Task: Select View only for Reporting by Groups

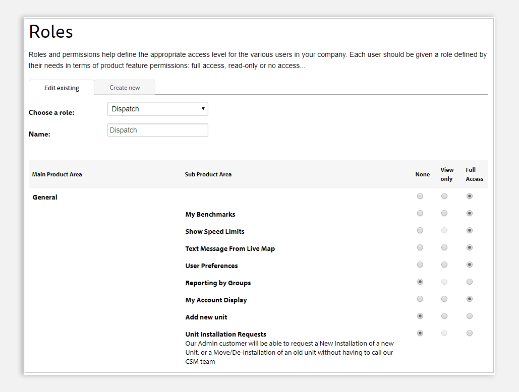Action: coord(444,282)
